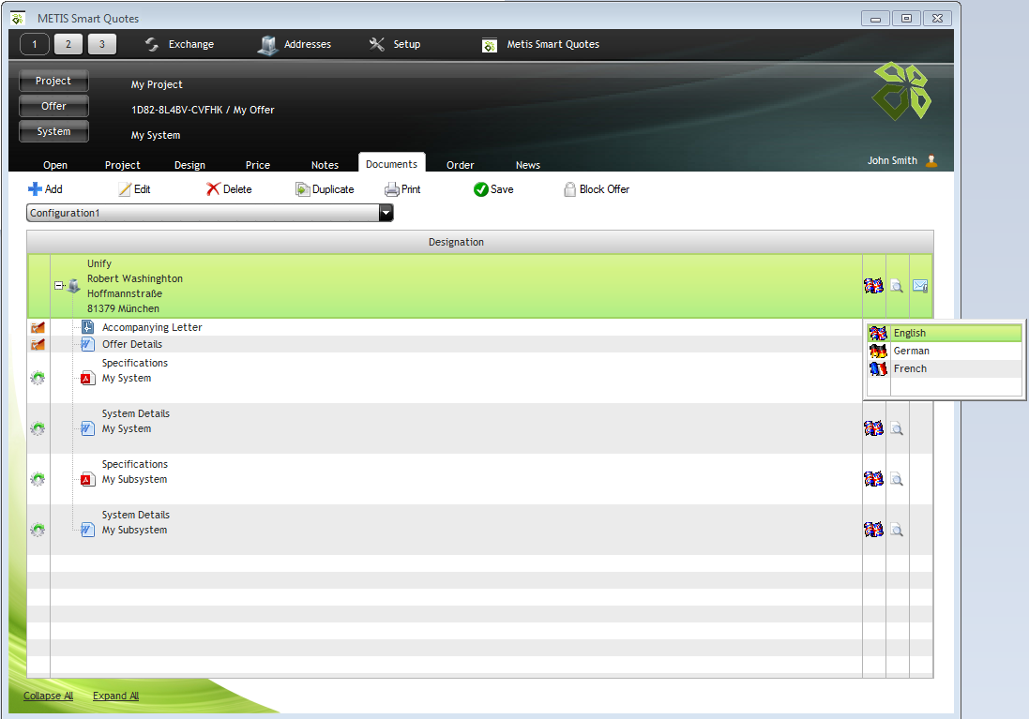This screenshot has width=1029, height=719.
Task: Send the Unify documents by email icon
Action: (x=920, y=285)
